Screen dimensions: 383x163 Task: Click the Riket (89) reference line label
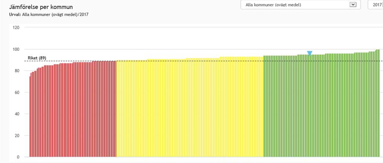37,58
